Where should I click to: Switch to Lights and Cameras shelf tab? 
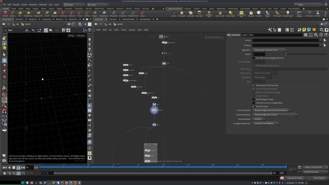point(175,9)
